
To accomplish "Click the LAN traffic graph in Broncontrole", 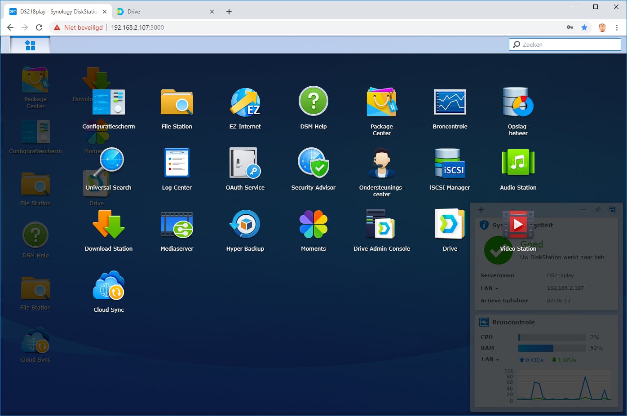I will click(x=564, y=385).
